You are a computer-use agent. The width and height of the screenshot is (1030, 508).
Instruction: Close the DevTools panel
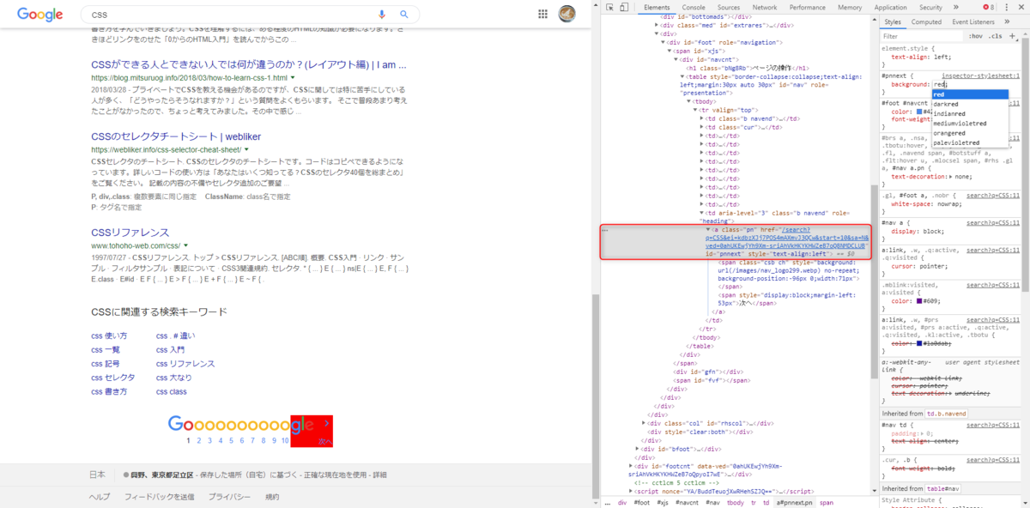[1021, 7]
